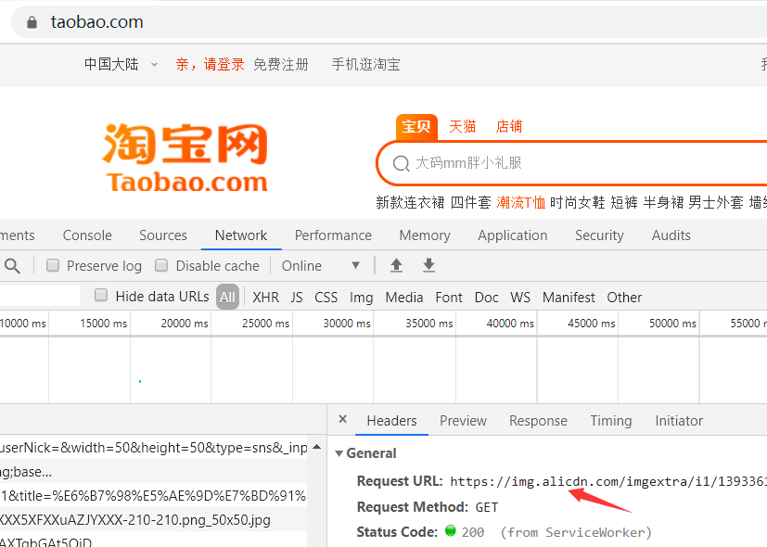Click the Import HAR upload arrow icon

click(x=396, y=265)
